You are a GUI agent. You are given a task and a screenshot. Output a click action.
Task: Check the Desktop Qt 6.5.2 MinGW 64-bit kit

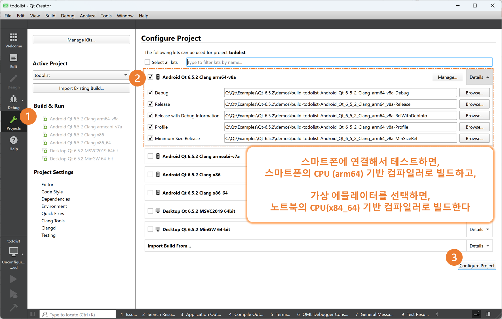click(x=150, y=229)
